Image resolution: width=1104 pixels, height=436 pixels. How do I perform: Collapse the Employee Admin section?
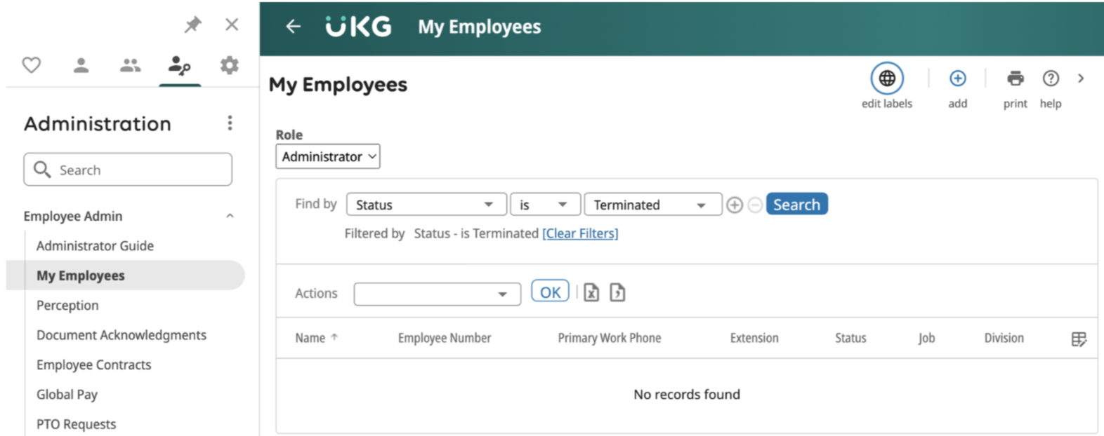230,216
